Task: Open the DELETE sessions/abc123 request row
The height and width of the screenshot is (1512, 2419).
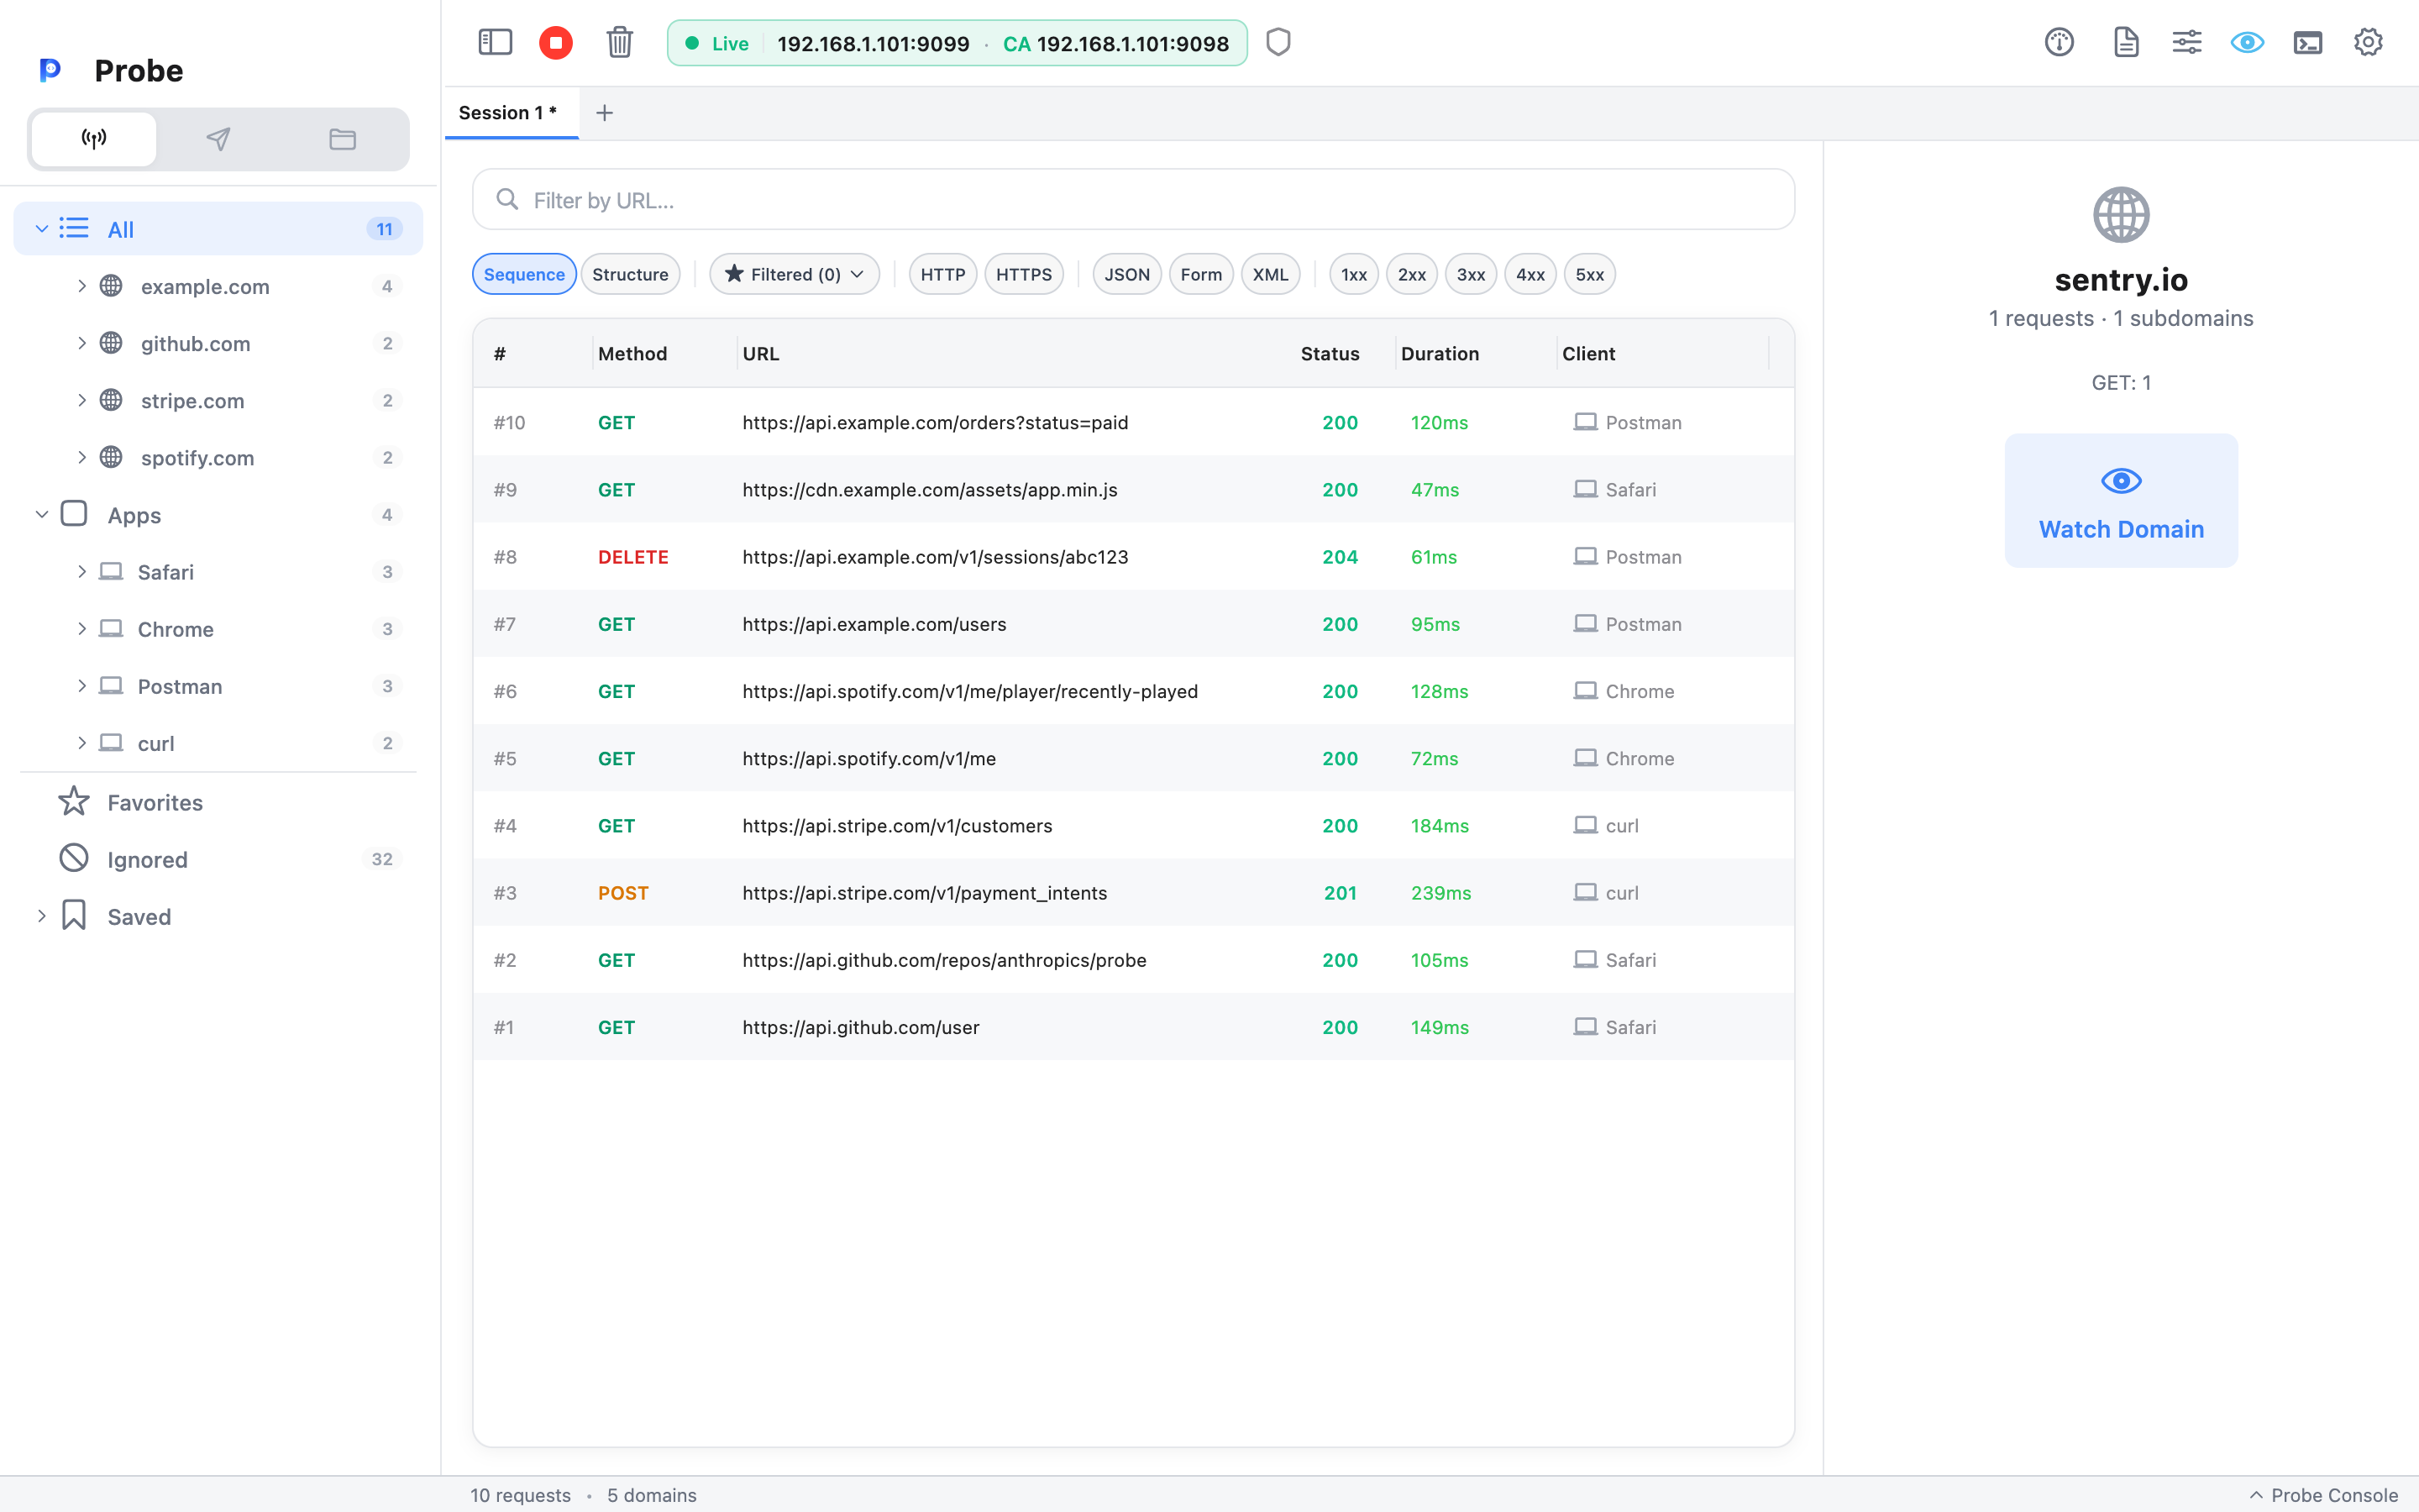Action: (1134, 557)
